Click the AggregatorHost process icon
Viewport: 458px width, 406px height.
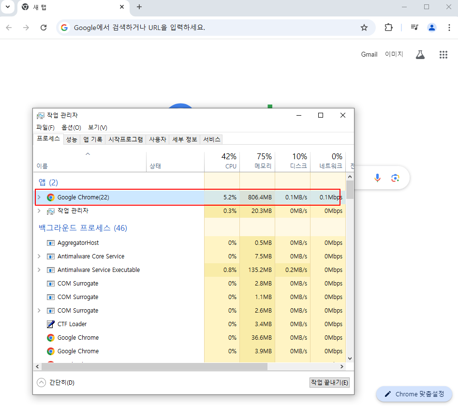pos(51,243)
